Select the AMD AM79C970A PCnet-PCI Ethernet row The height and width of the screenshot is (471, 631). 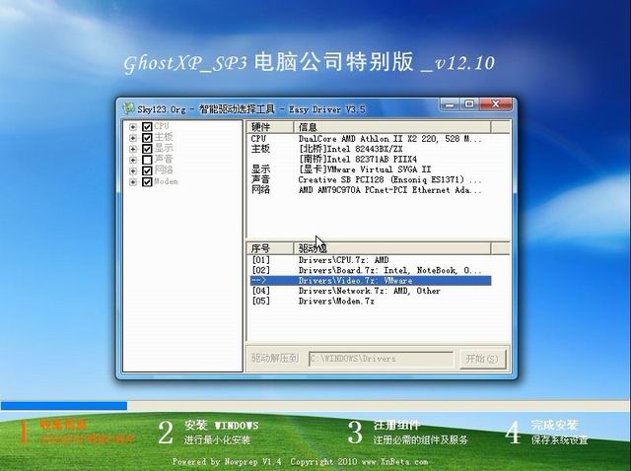click(x=371, y=190)
